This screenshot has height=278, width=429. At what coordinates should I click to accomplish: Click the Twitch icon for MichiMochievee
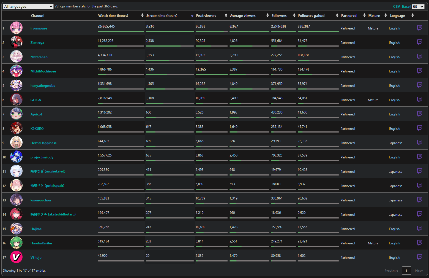pyautogui.click(x=419, y=71)
